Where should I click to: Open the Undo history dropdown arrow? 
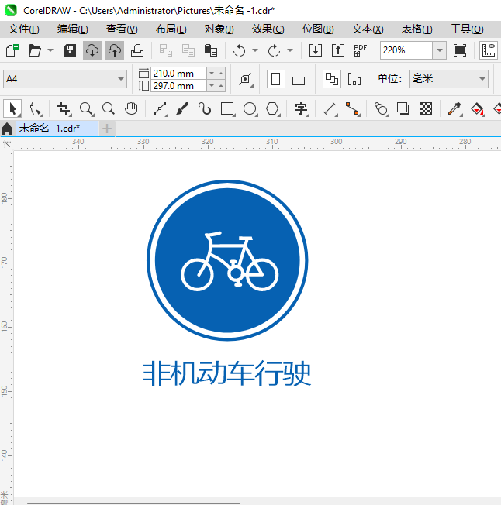(255, 50)
